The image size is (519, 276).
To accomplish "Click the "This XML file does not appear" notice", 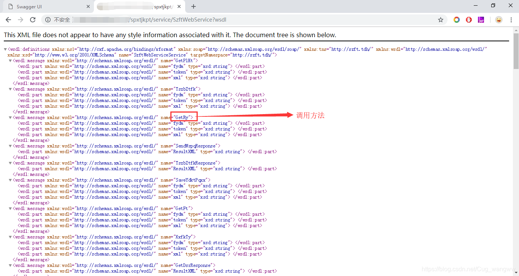I will [170, 35].
